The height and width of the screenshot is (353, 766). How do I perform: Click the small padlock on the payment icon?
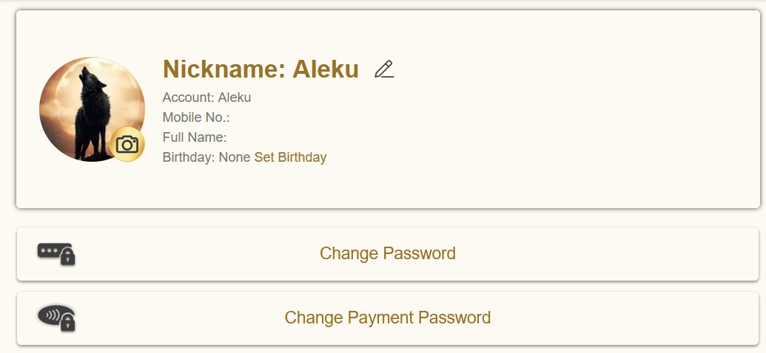[x=68, y=322]
